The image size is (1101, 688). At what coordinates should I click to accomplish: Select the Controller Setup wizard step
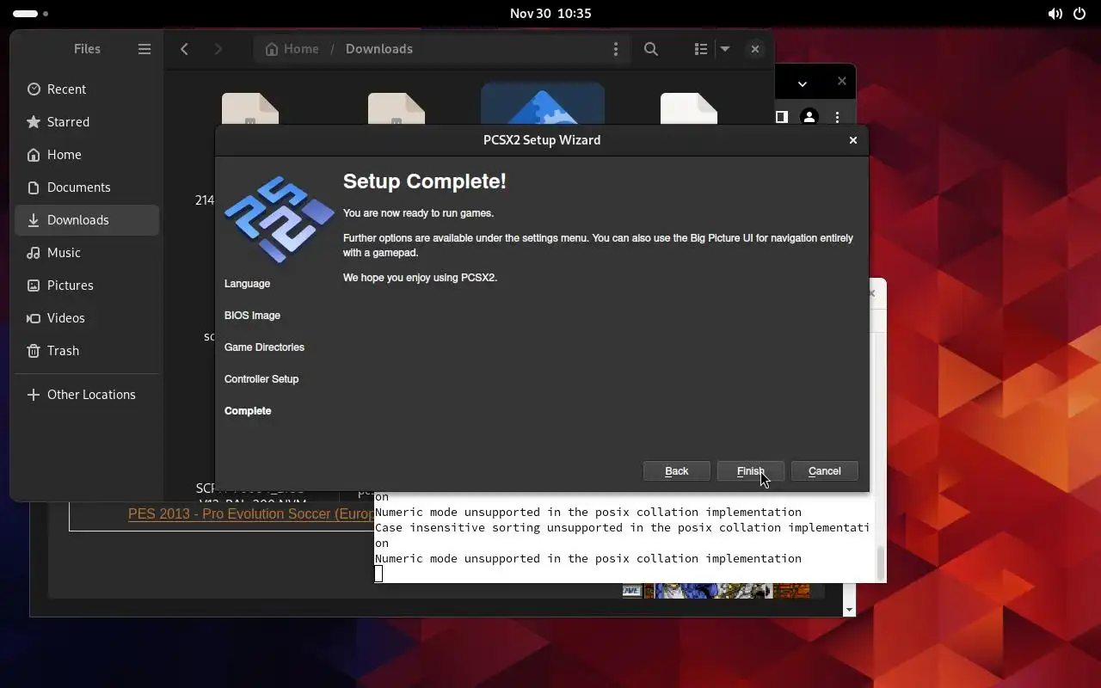[261, 379]
